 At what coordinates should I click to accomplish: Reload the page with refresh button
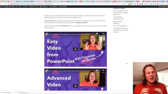click(6, 4)
